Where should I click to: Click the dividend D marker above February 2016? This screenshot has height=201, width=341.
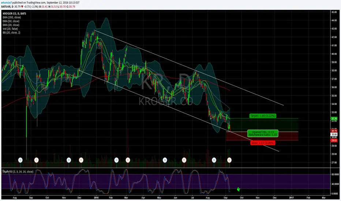click(x=116, y=160)
